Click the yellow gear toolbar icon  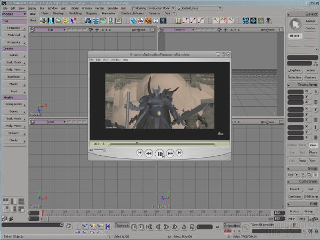(x=66, y=21)
